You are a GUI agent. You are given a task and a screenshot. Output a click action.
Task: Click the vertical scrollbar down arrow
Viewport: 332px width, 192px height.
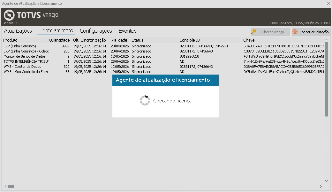pyautogui.click(x=326, y=181)
